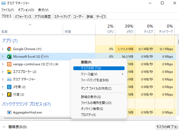Click the AggregatorHost.exe process icon
Image resolution: width=179 pixels, height=133 pixels.
tap(9, 112)
